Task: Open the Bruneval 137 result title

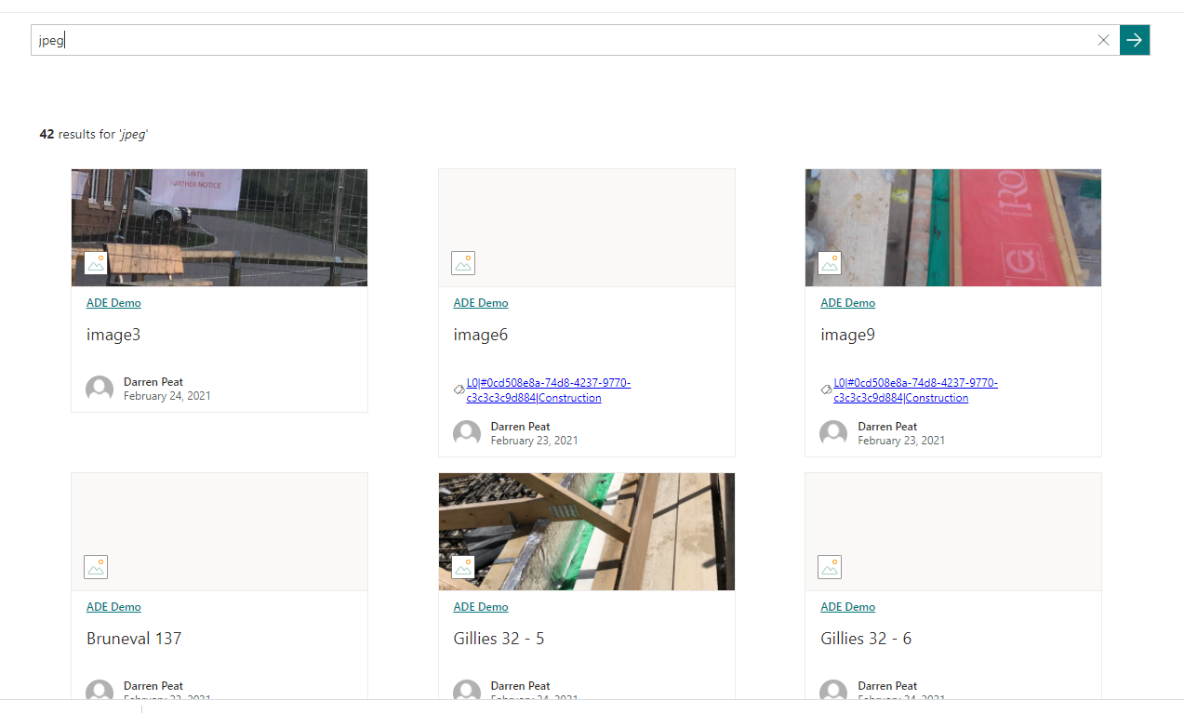Action: [x=134, y=639]
